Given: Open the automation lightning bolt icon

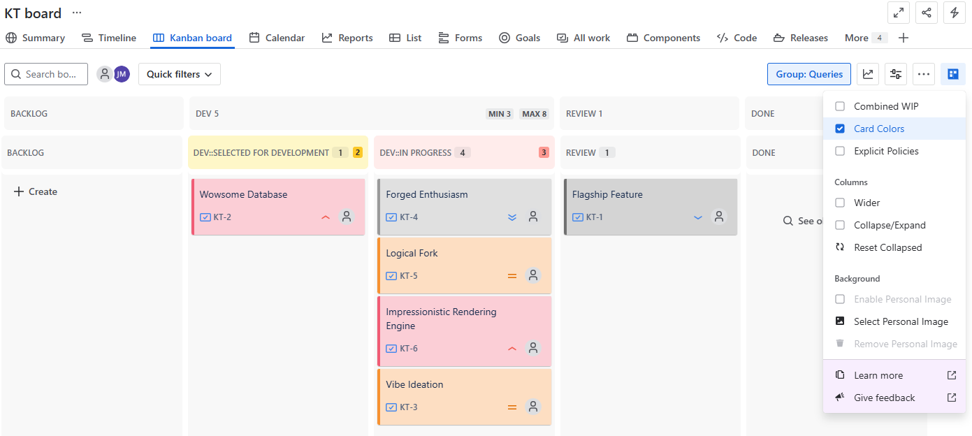Looking at the screenshot, I should point(954,13).
